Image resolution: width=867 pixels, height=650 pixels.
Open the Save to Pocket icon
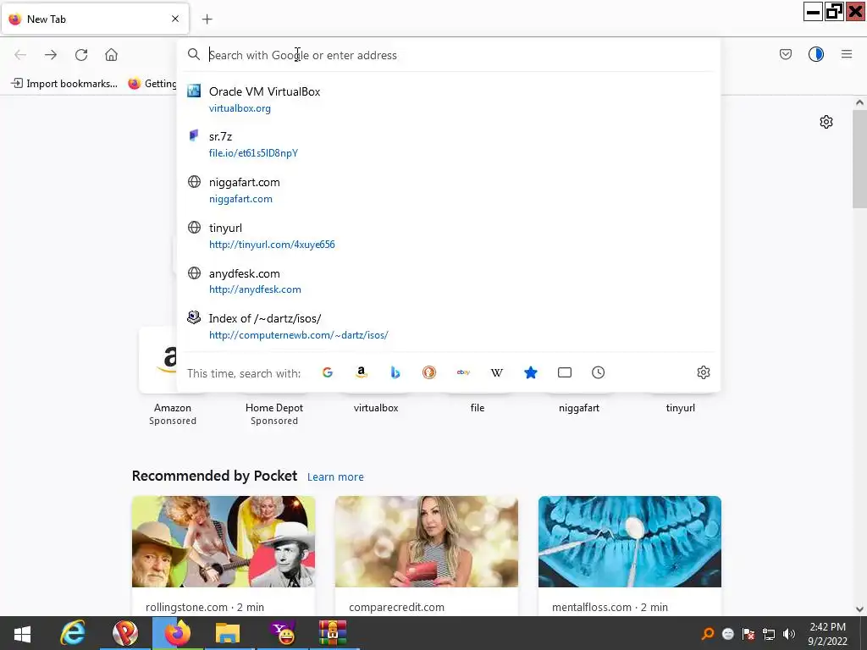coord(785,54)
